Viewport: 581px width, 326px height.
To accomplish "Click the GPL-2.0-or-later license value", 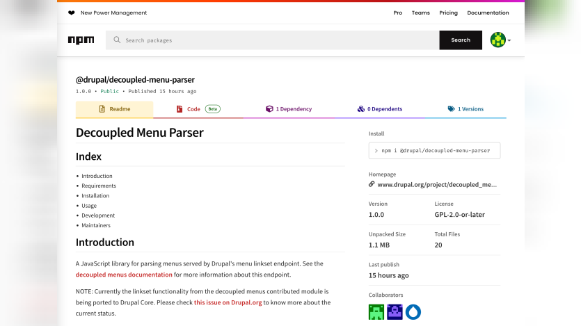I will point(459,215).
